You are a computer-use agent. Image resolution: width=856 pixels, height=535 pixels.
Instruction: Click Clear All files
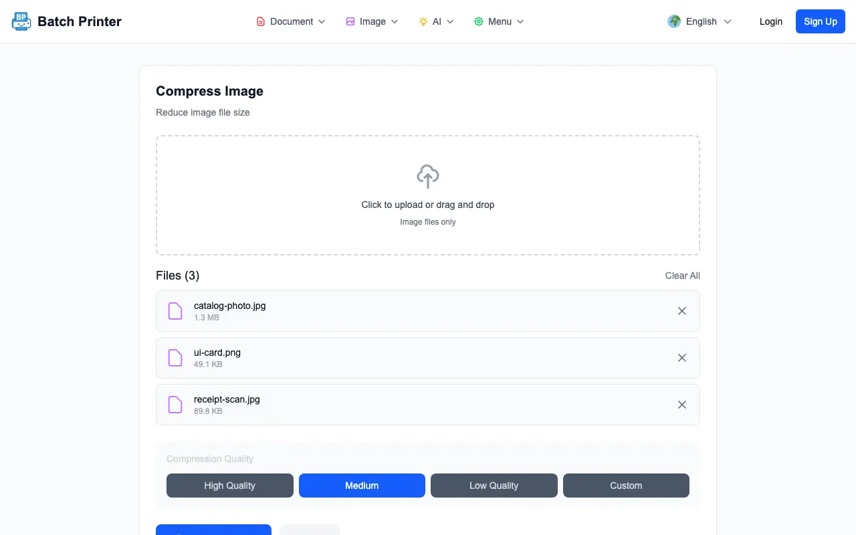683,276
